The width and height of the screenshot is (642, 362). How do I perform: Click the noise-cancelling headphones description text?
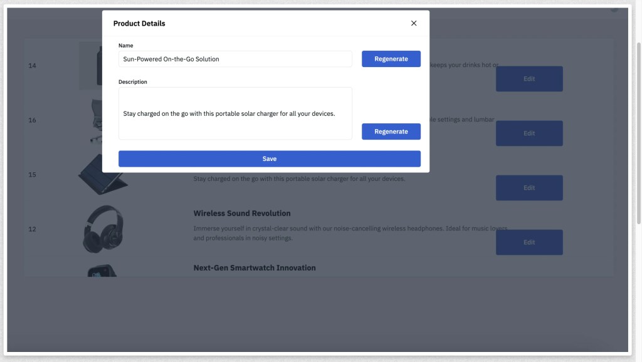click(x=350, y=233)
